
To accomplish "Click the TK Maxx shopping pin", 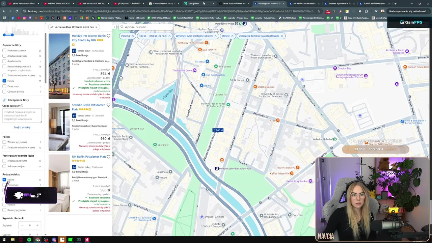I will click(207, 61).
